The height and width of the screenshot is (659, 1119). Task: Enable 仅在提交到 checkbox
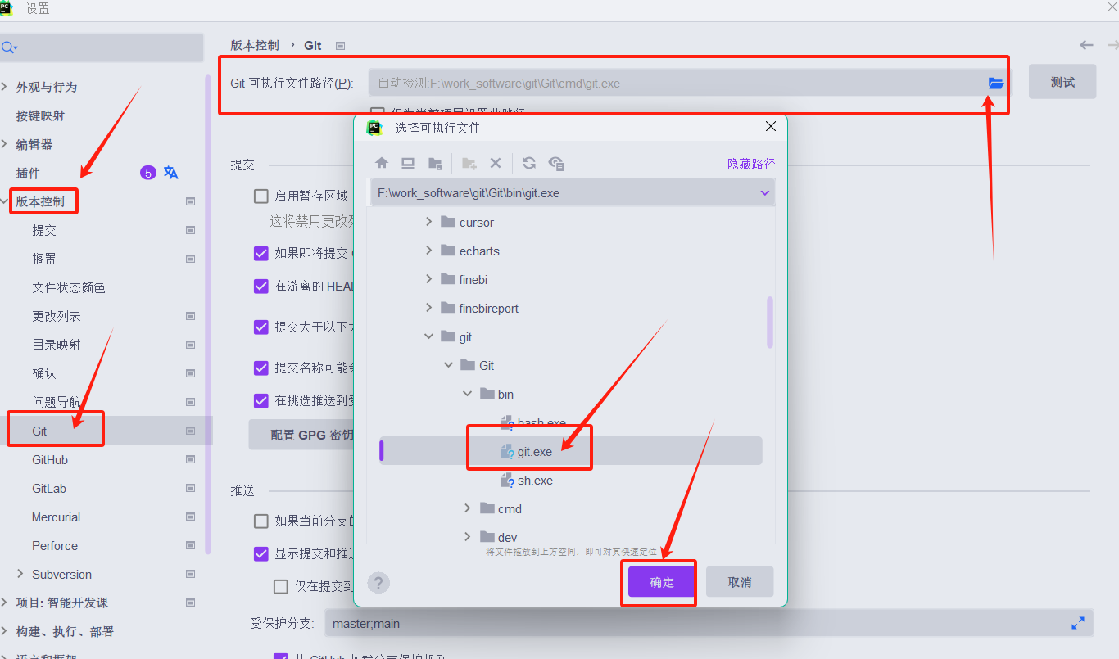pos(281,586)
